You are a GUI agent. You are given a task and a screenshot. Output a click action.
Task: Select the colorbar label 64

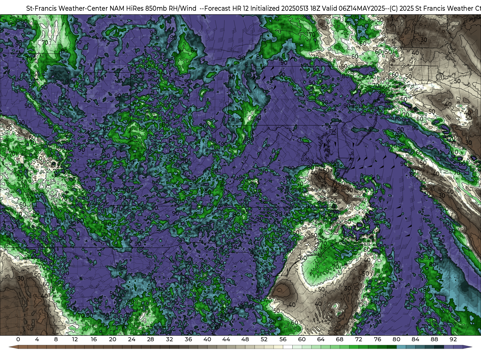(321, 339)
